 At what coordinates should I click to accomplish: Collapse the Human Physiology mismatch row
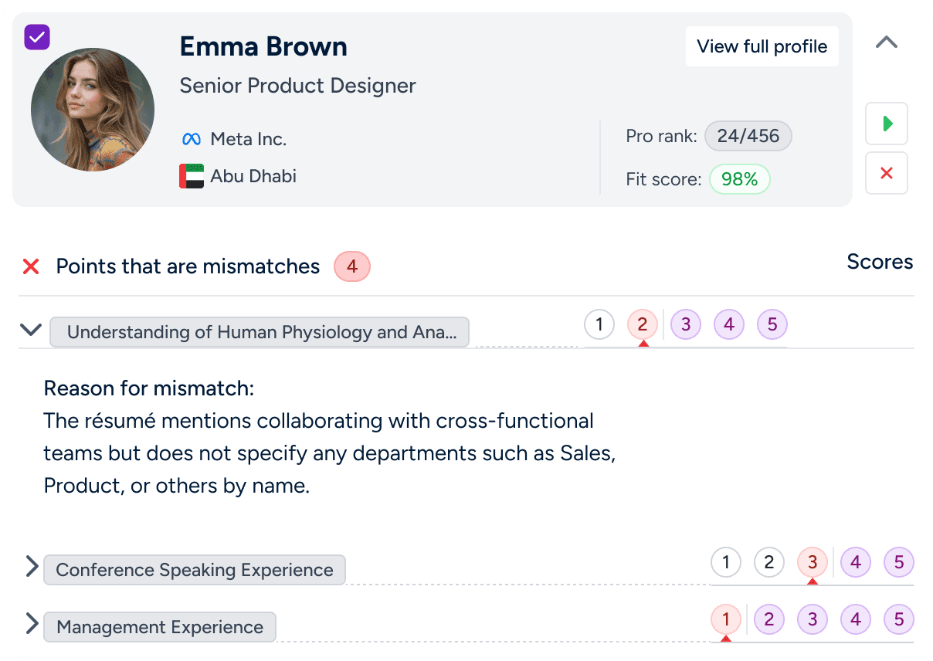31,330
